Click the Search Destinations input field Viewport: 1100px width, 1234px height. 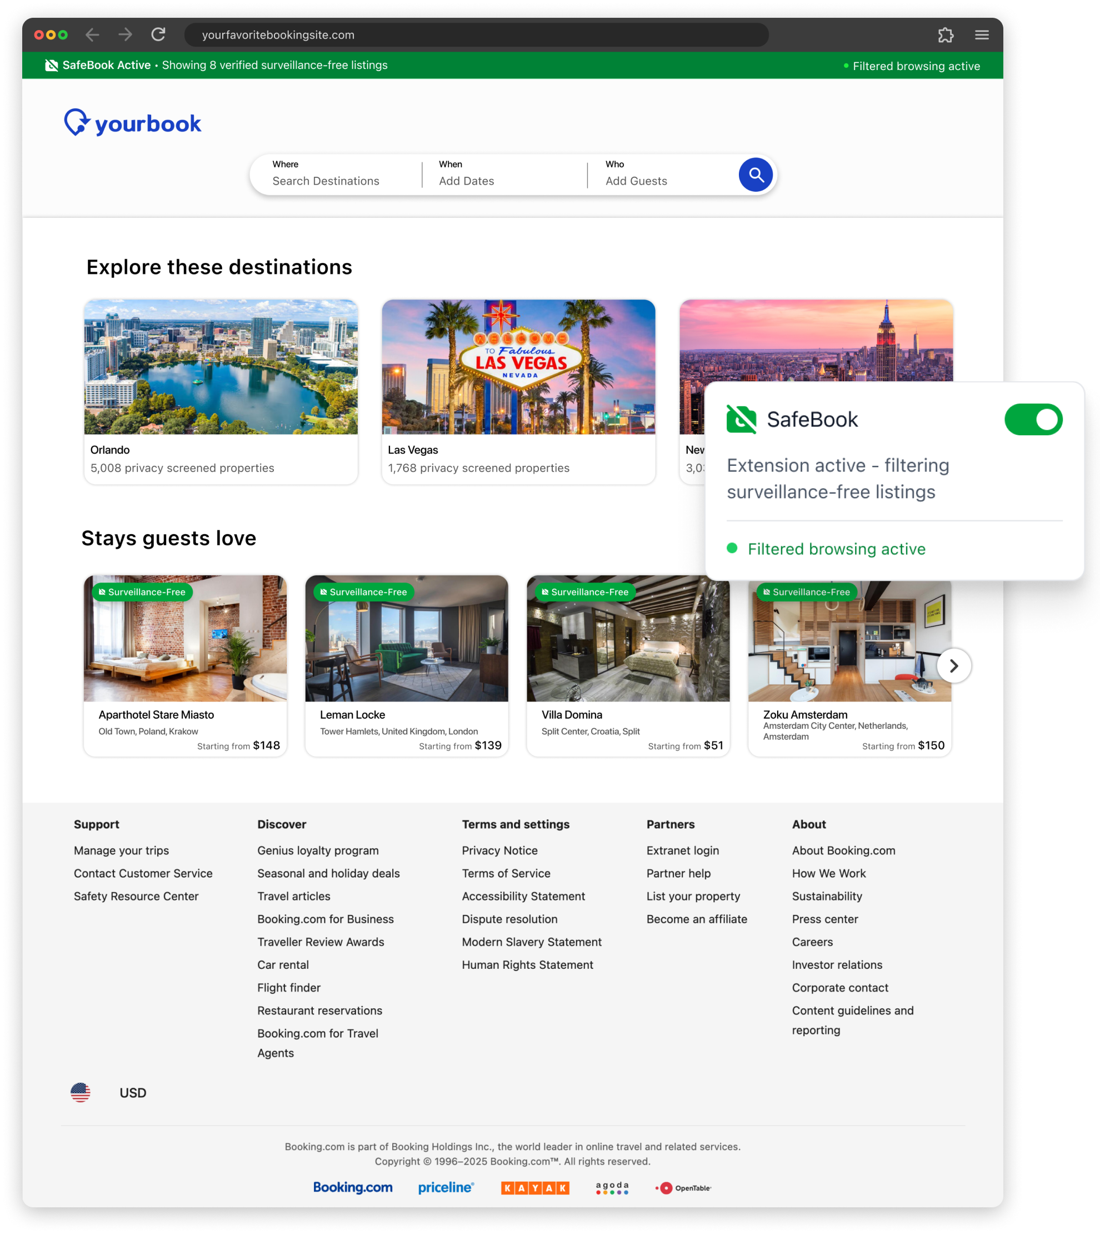click(x=326, y=181)
